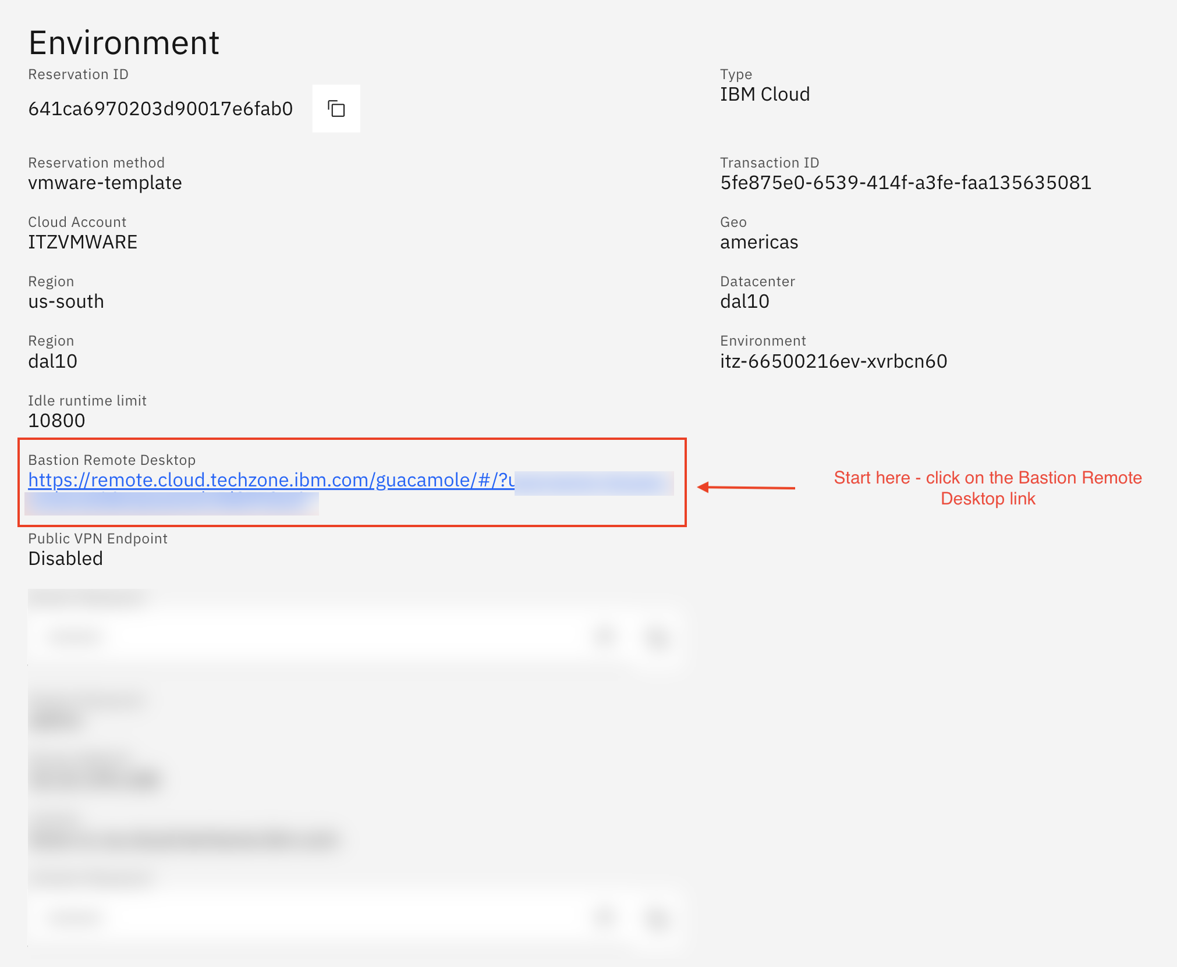This screenshot has width=1177, height=967.
Task: Click the us-south region value
Action: pos(66,301)
